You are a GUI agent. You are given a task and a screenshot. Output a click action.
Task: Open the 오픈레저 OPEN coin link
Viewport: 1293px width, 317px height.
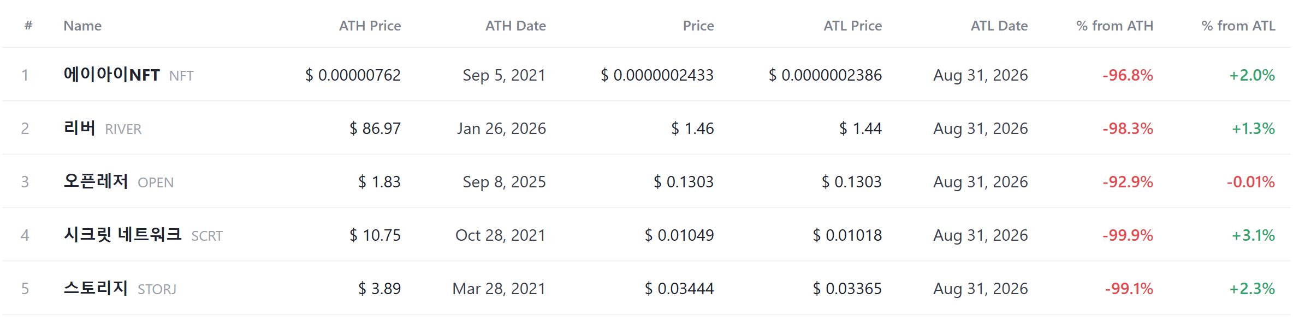point(118,181)
